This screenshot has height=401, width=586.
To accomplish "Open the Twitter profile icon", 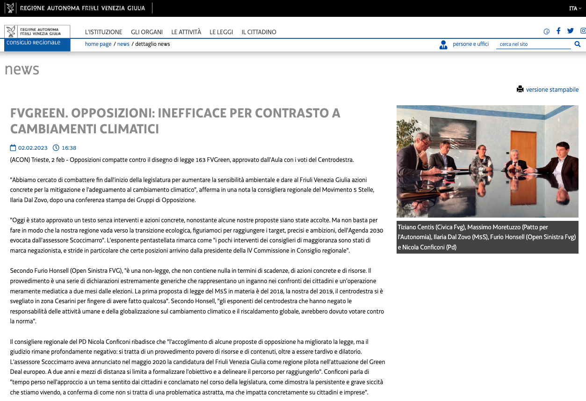I will point(570,31).
